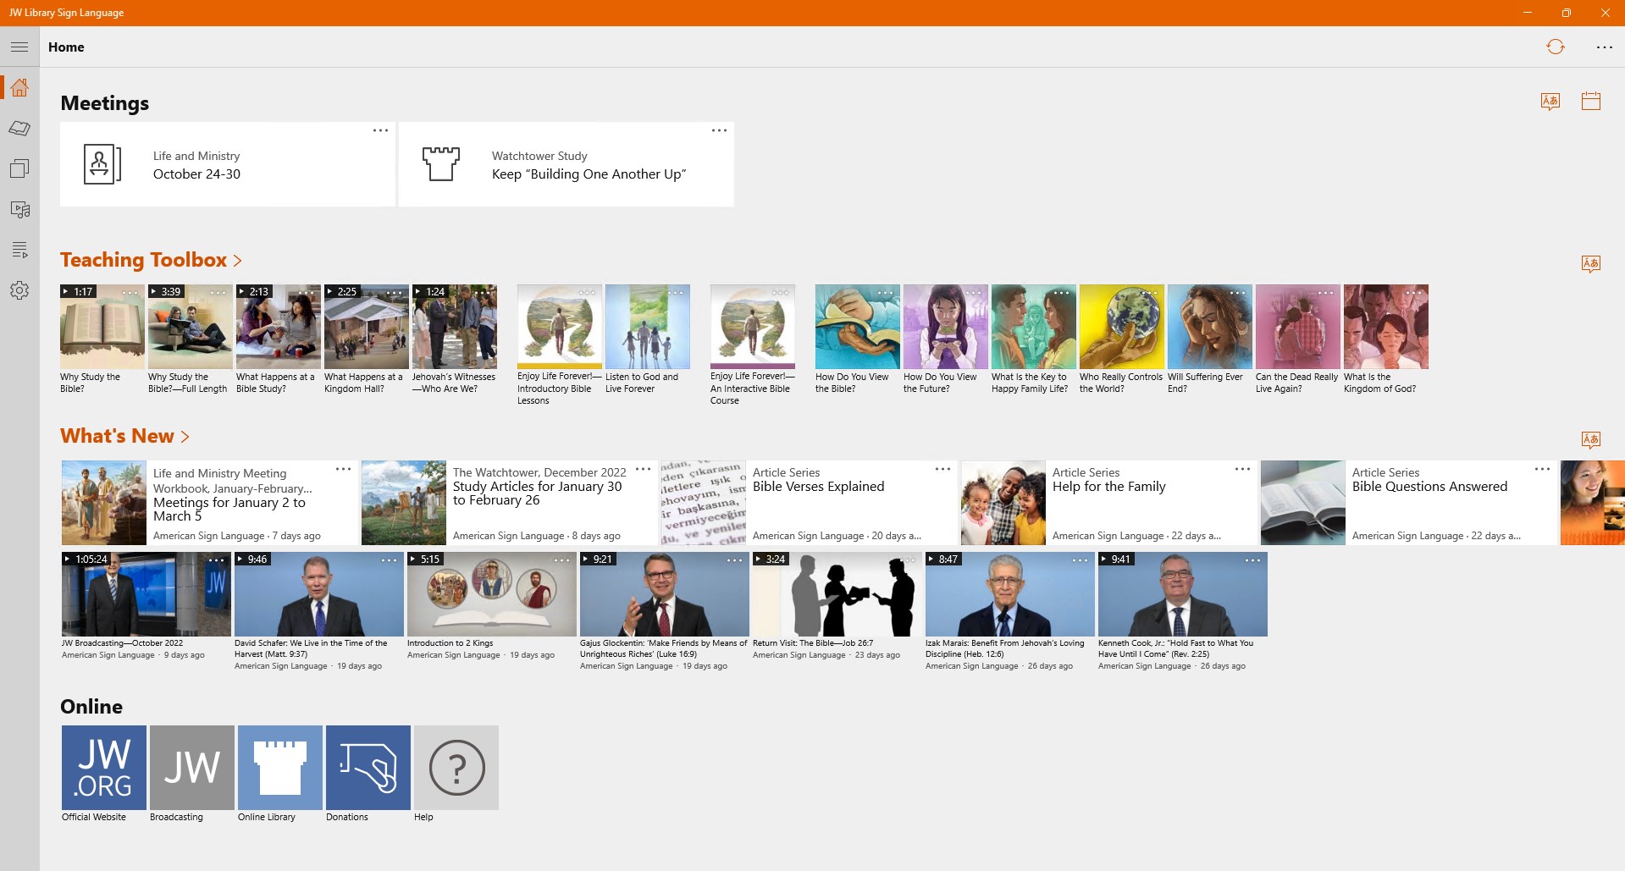Open the top-right more options menu

pos(1604,47)
